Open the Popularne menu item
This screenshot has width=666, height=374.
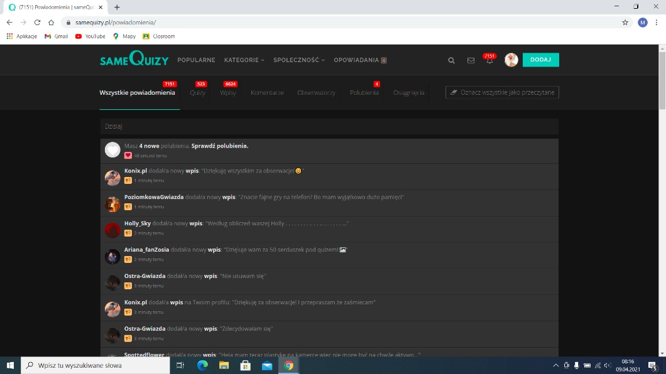click(x=196, y=60)
